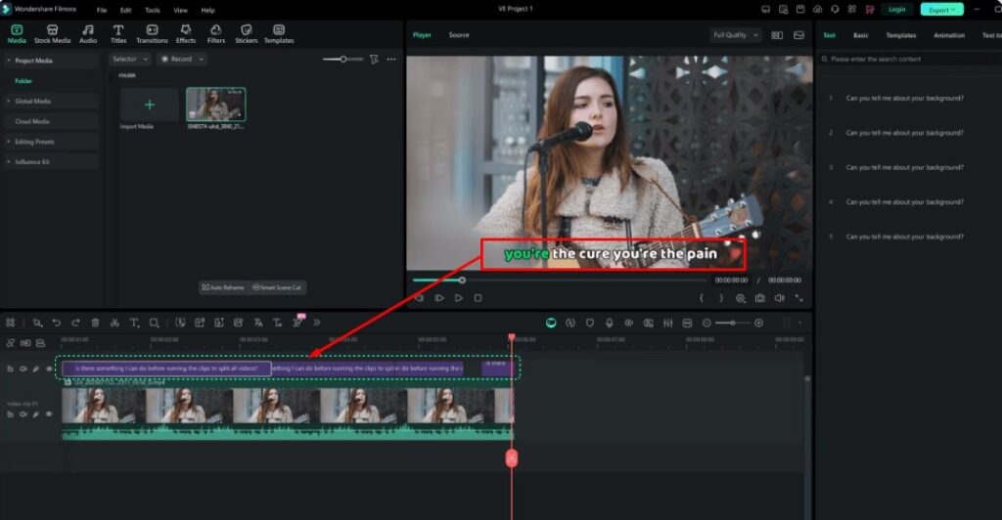Click the marker shield icon above timeline
Screen dimensions: 1002x520
click(x=590, y=323)
